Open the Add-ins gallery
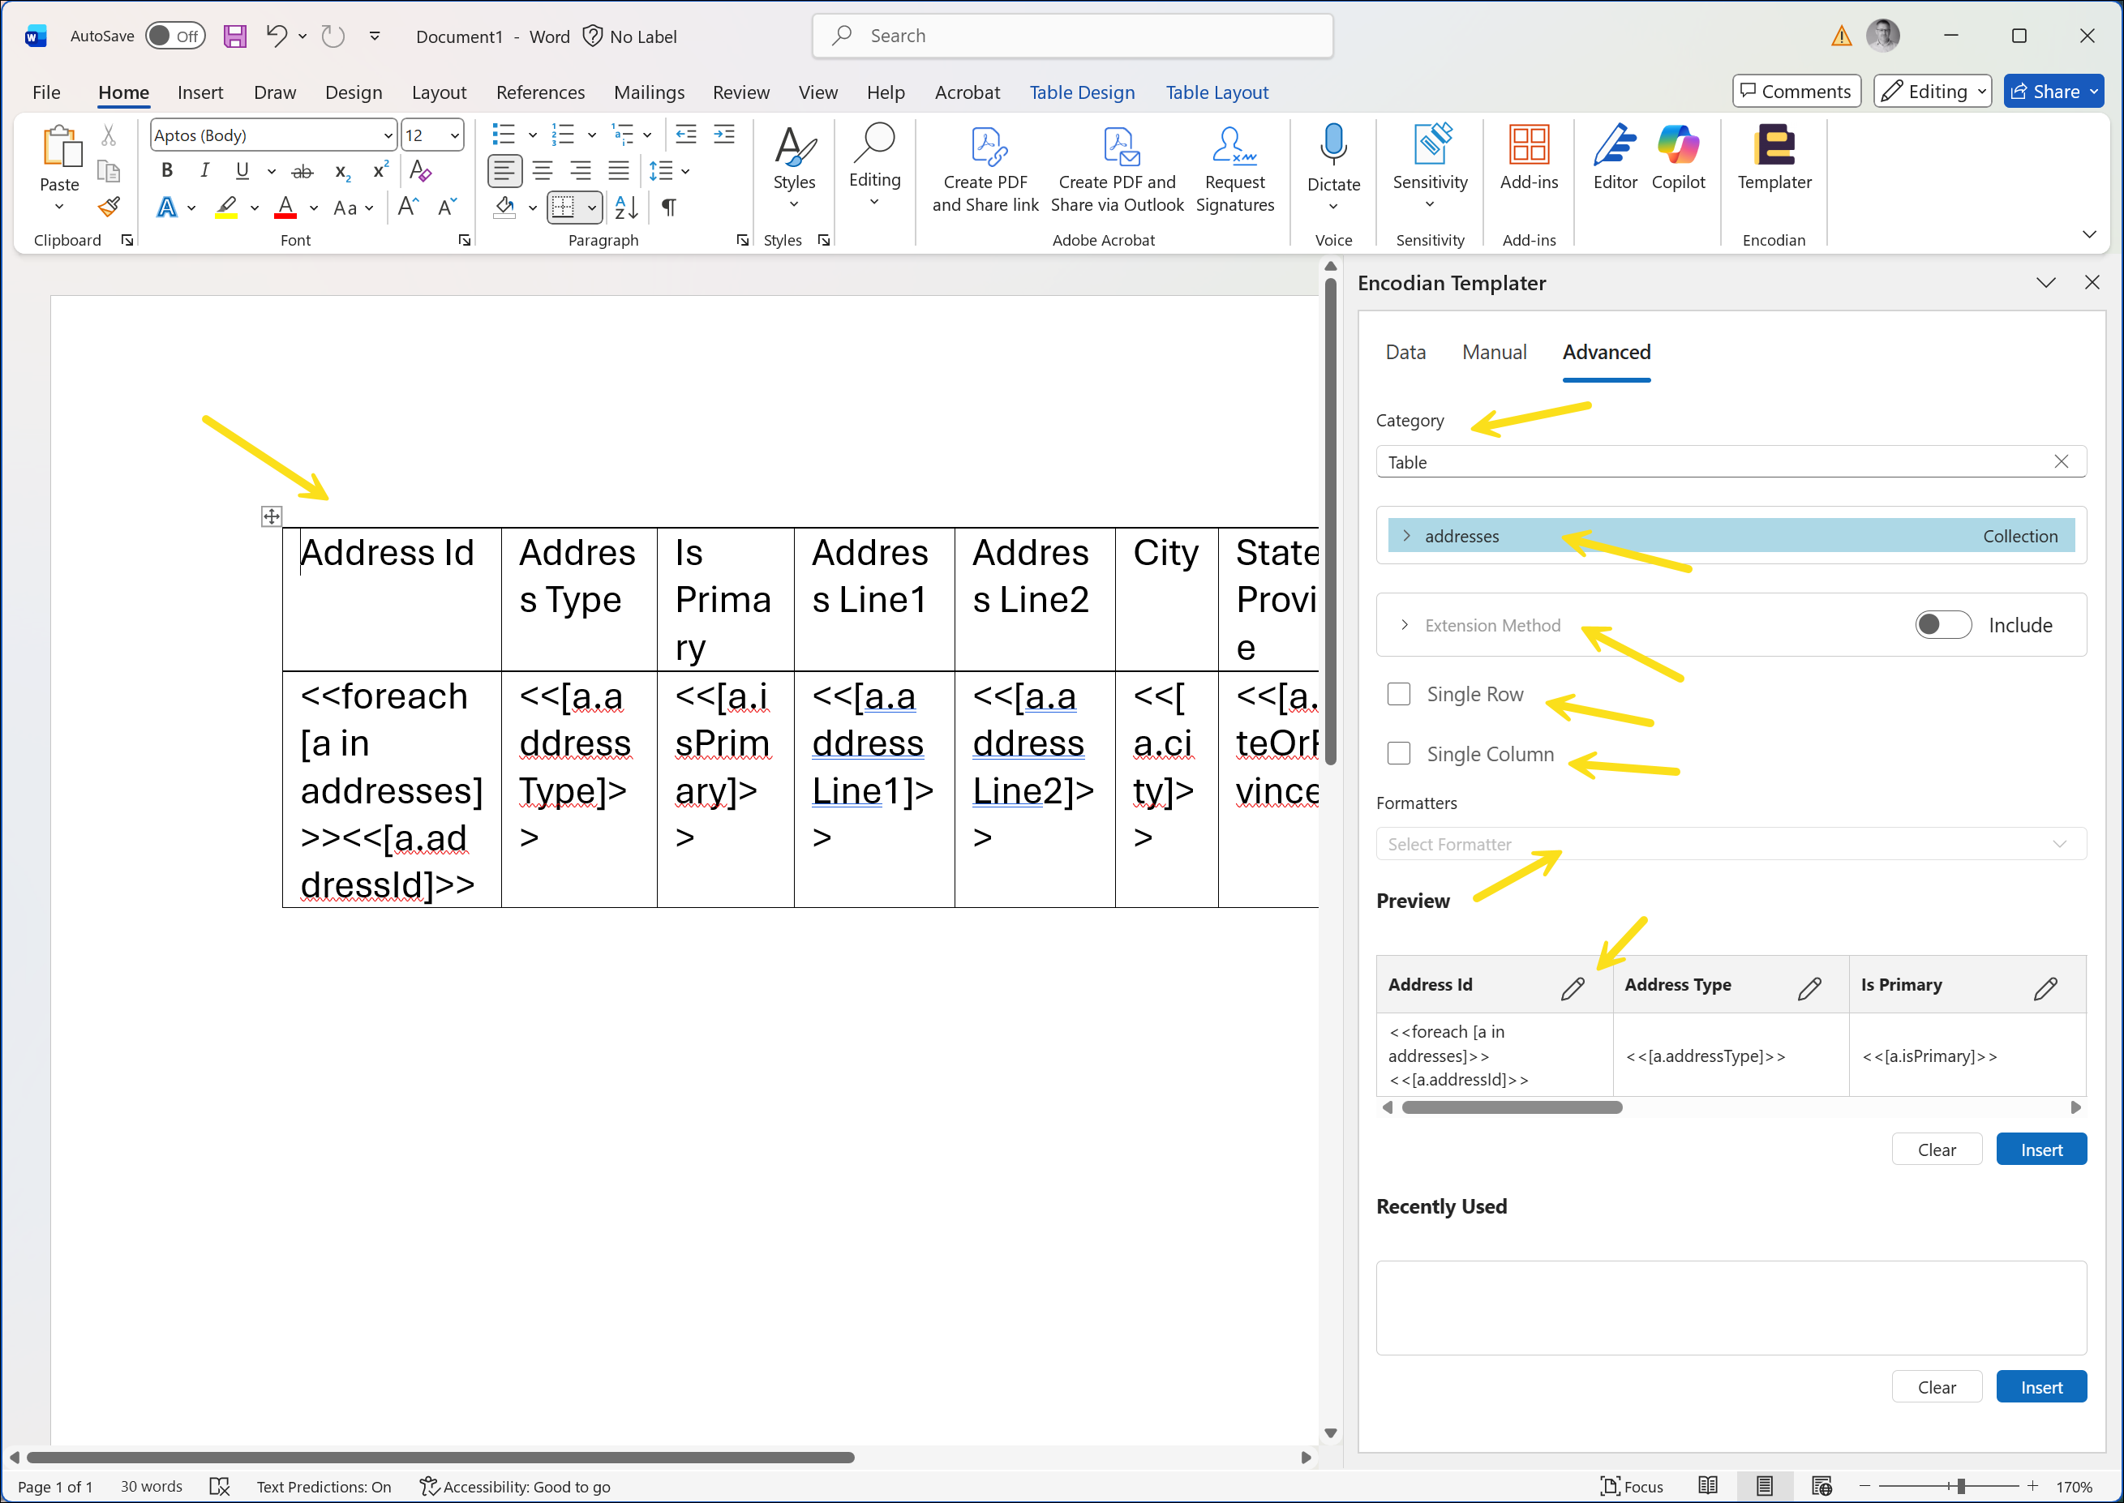The width and height of the screenshot is (2124, 1503). pyautogui.click(x=1528, y=157)
